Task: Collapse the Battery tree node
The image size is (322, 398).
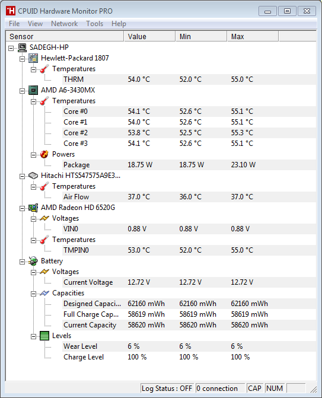Action: coord(23,262)
